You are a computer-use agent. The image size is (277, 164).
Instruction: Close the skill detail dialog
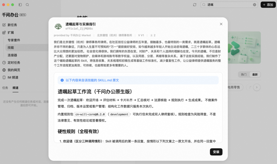[221, 24]
